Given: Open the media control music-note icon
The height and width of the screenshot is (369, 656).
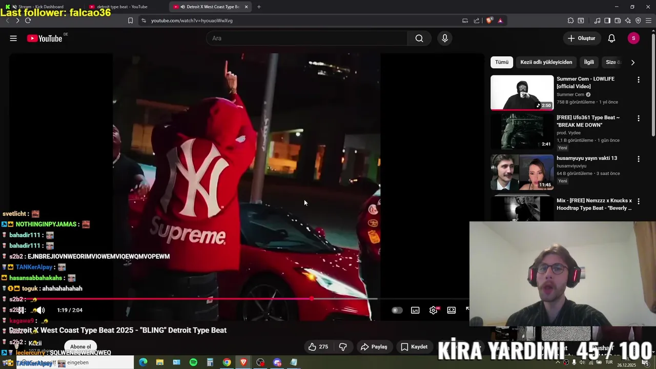Looking at the screenshot, I should (597, 20).
